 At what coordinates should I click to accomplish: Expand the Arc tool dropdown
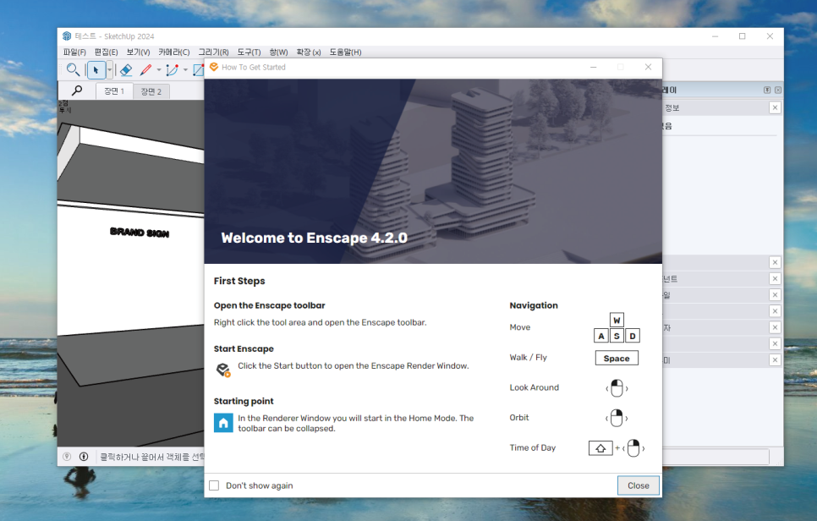(x=185, y=70)
